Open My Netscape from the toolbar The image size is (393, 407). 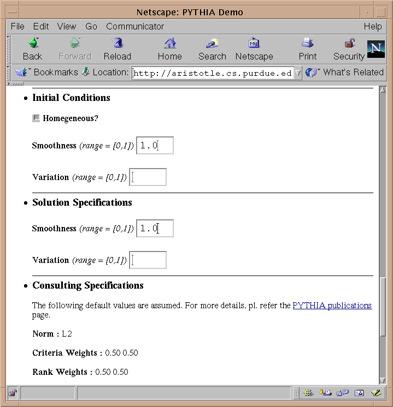(x=254, y=49)
